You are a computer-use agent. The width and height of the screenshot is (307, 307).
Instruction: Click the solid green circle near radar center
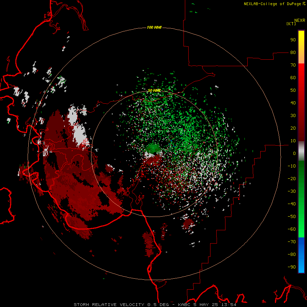coord(153,148)
